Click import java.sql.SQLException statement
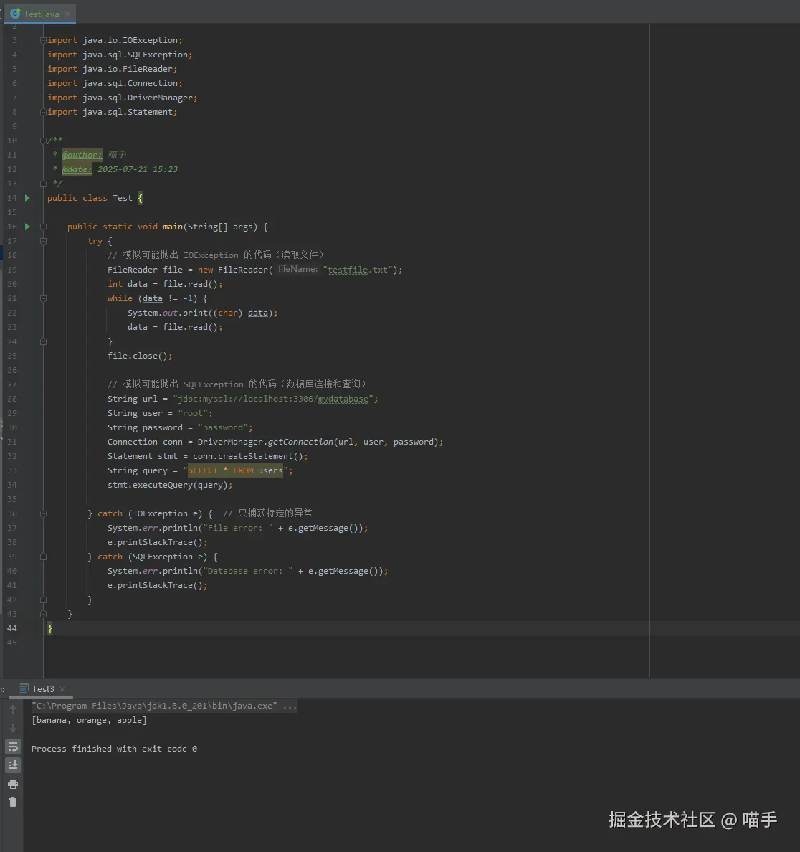 tap(120, 55)
